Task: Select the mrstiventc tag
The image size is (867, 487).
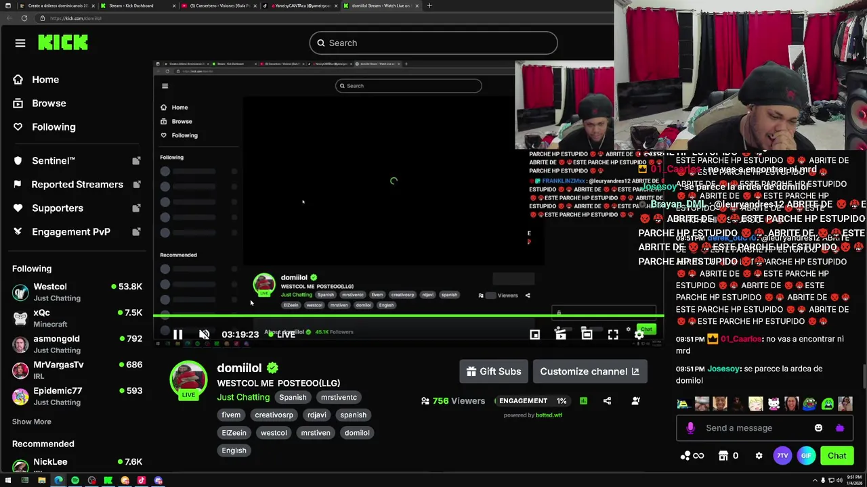Action: tap(339, 397)
